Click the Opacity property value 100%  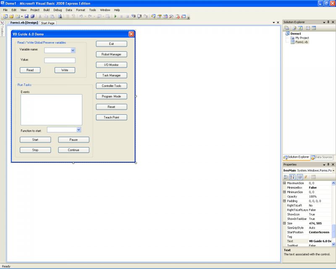click(312, 196)
